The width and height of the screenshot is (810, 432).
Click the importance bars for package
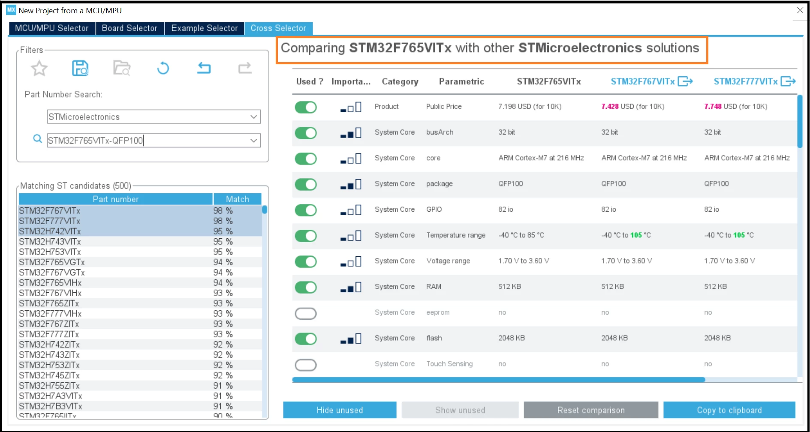pyautogui.click(x=351, y=184)
